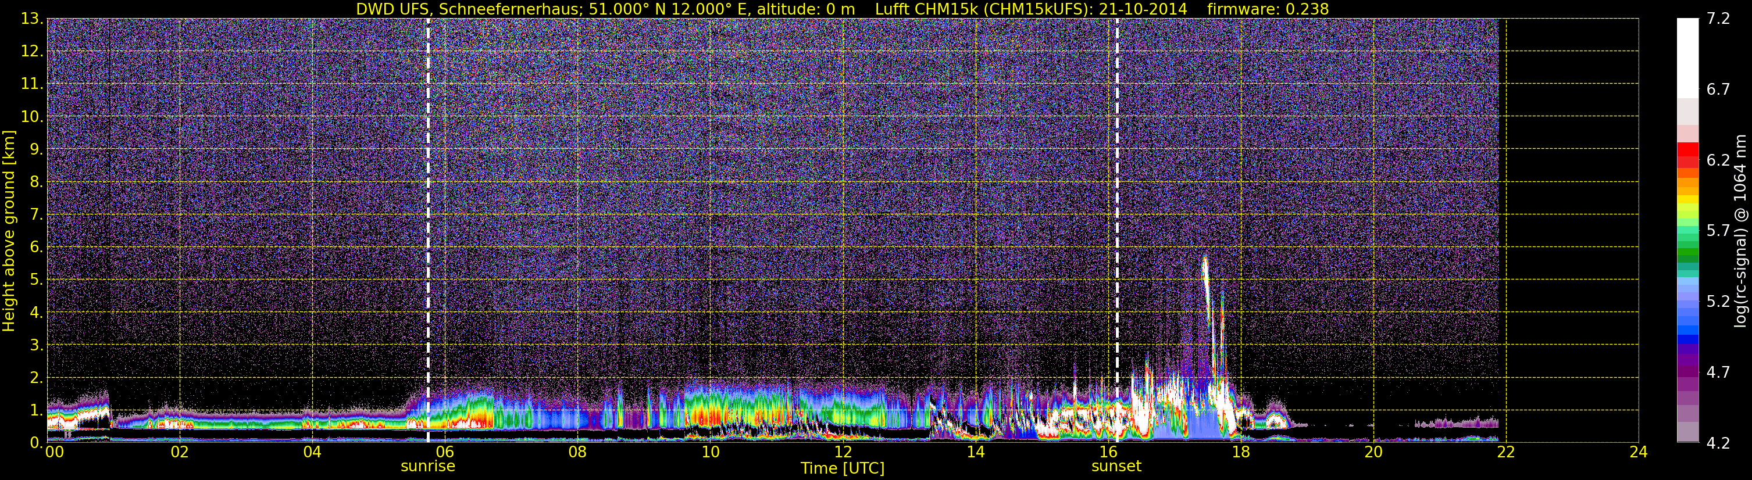Click the '6.' height axis tick label
Image resolution: width=1752 pixels, height=480 pixels.
(x=36, y=248)
